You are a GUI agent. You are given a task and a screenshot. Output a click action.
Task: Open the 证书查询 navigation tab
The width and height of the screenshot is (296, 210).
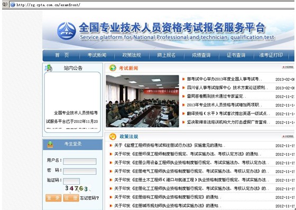click(236, 55)
